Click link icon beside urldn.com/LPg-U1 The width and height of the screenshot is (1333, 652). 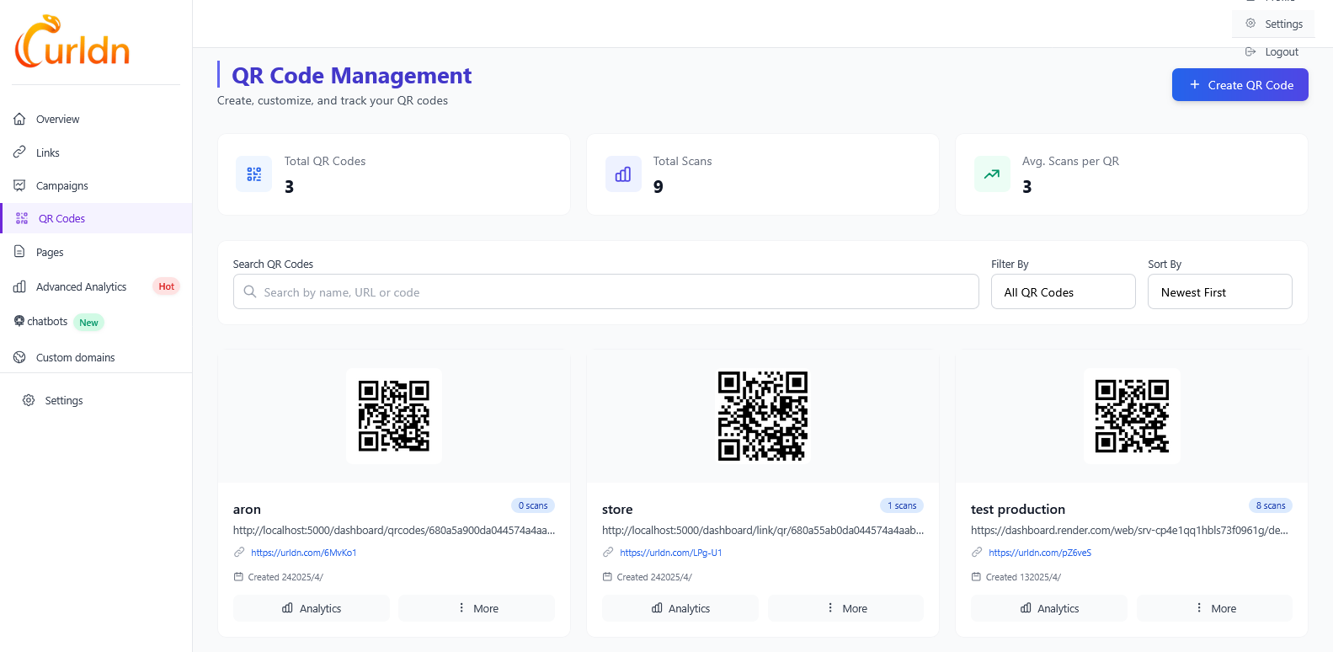[608, 553]
